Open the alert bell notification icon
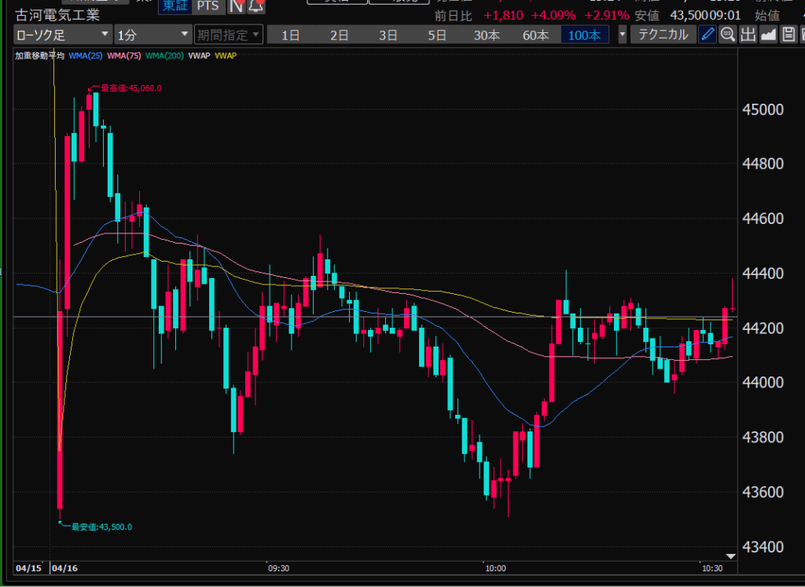The width and height of the screenshot is (805, 587). [x=255, y=6]
